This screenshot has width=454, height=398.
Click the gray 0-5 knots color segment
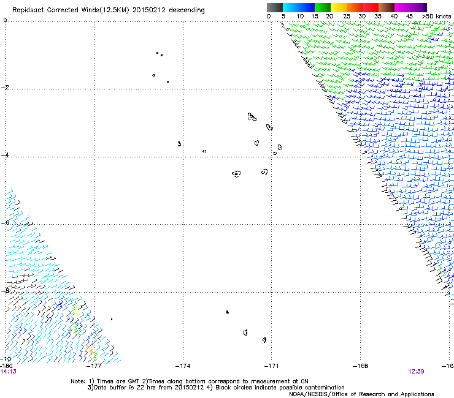(275, 7)
